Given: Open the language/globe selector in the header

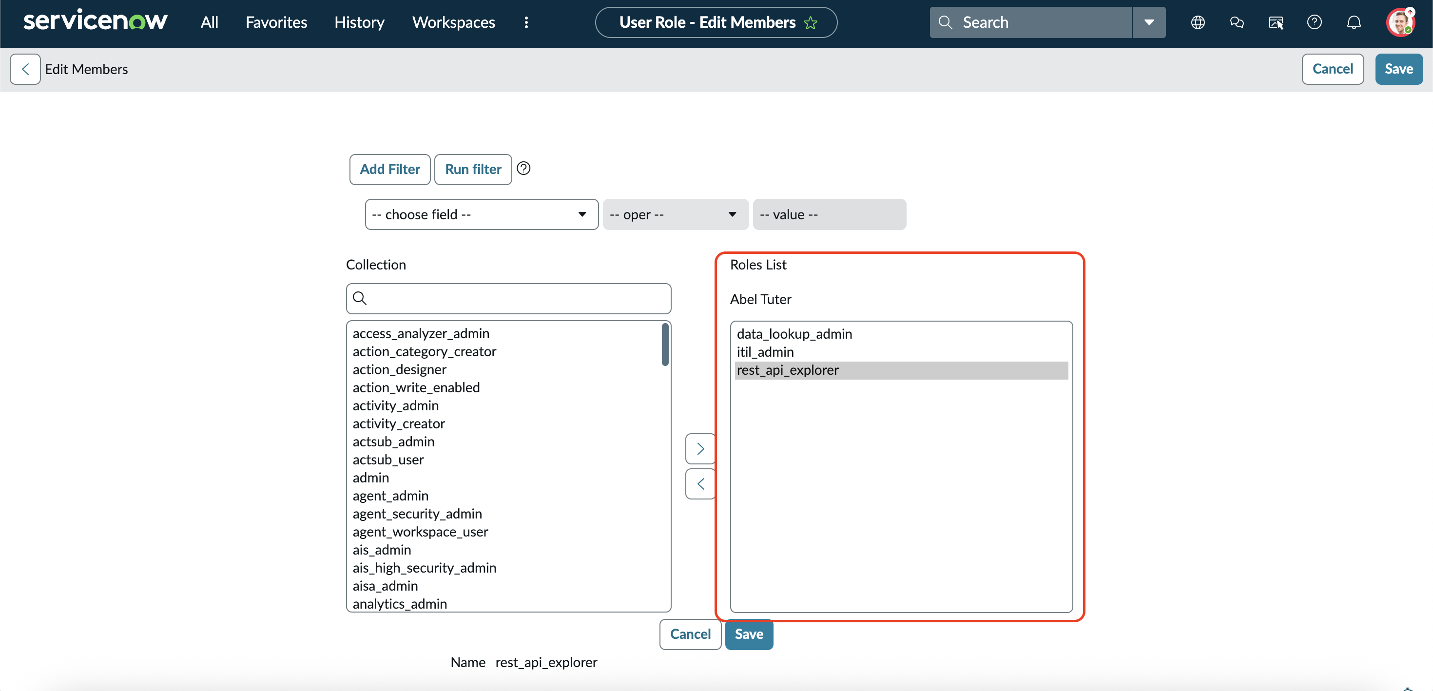Looking at the screenshot, I should tap(1198, 22).
